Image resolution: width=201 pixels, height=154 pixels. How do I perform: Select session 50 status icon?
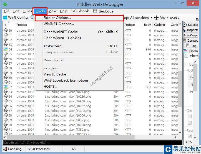click(x=6, y=30)
